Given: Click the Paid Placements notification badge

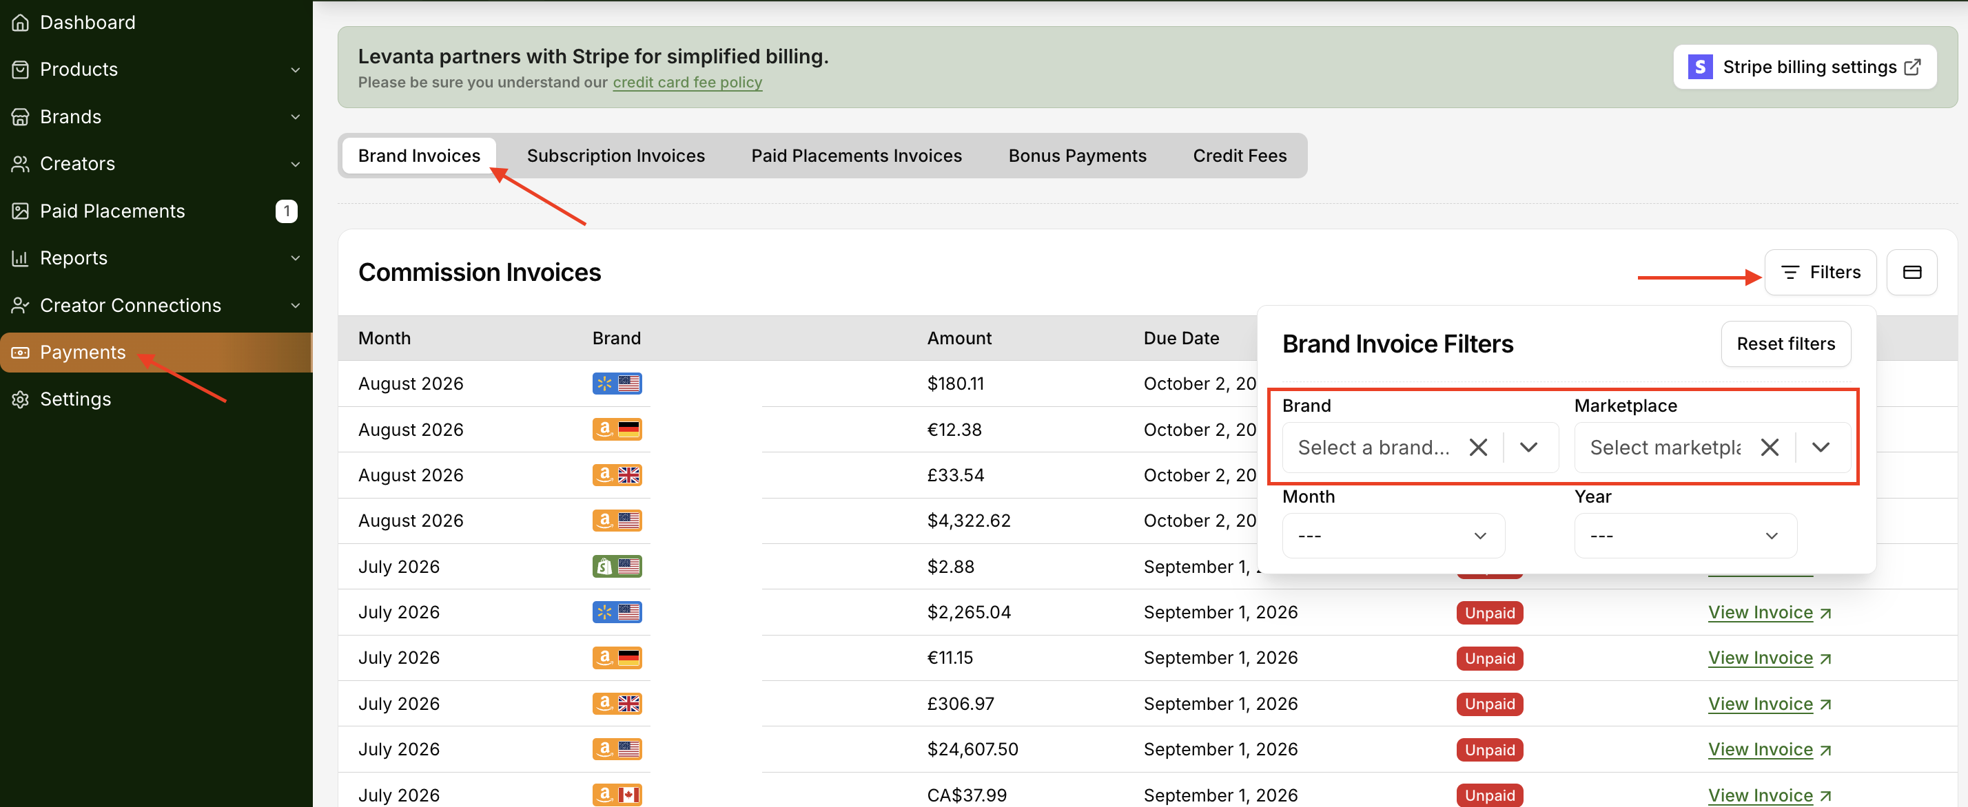Looking at the screenshot, I should (x=287, y=211).
